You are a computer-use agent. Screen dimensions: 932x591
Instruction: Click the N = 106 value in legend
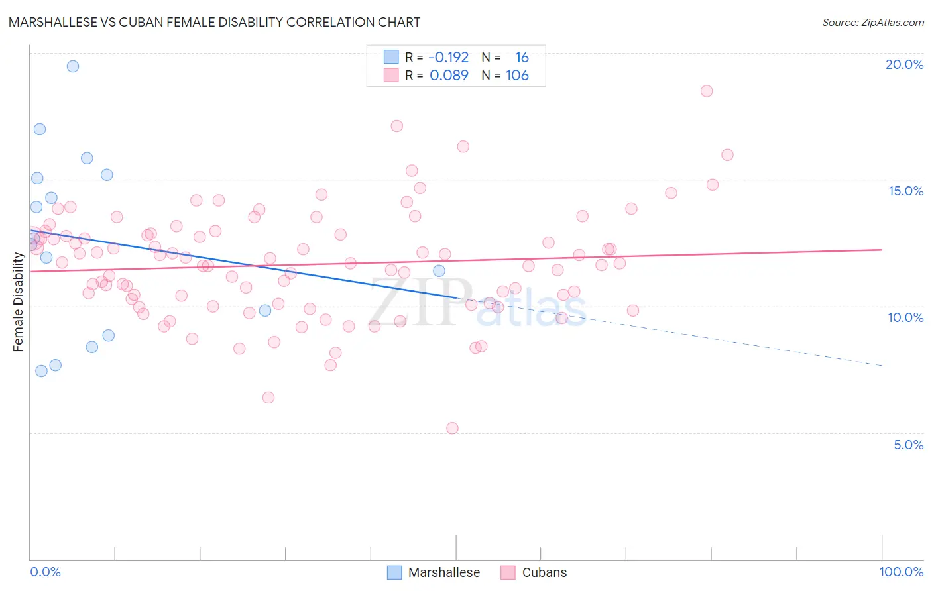tap(505, 75)
